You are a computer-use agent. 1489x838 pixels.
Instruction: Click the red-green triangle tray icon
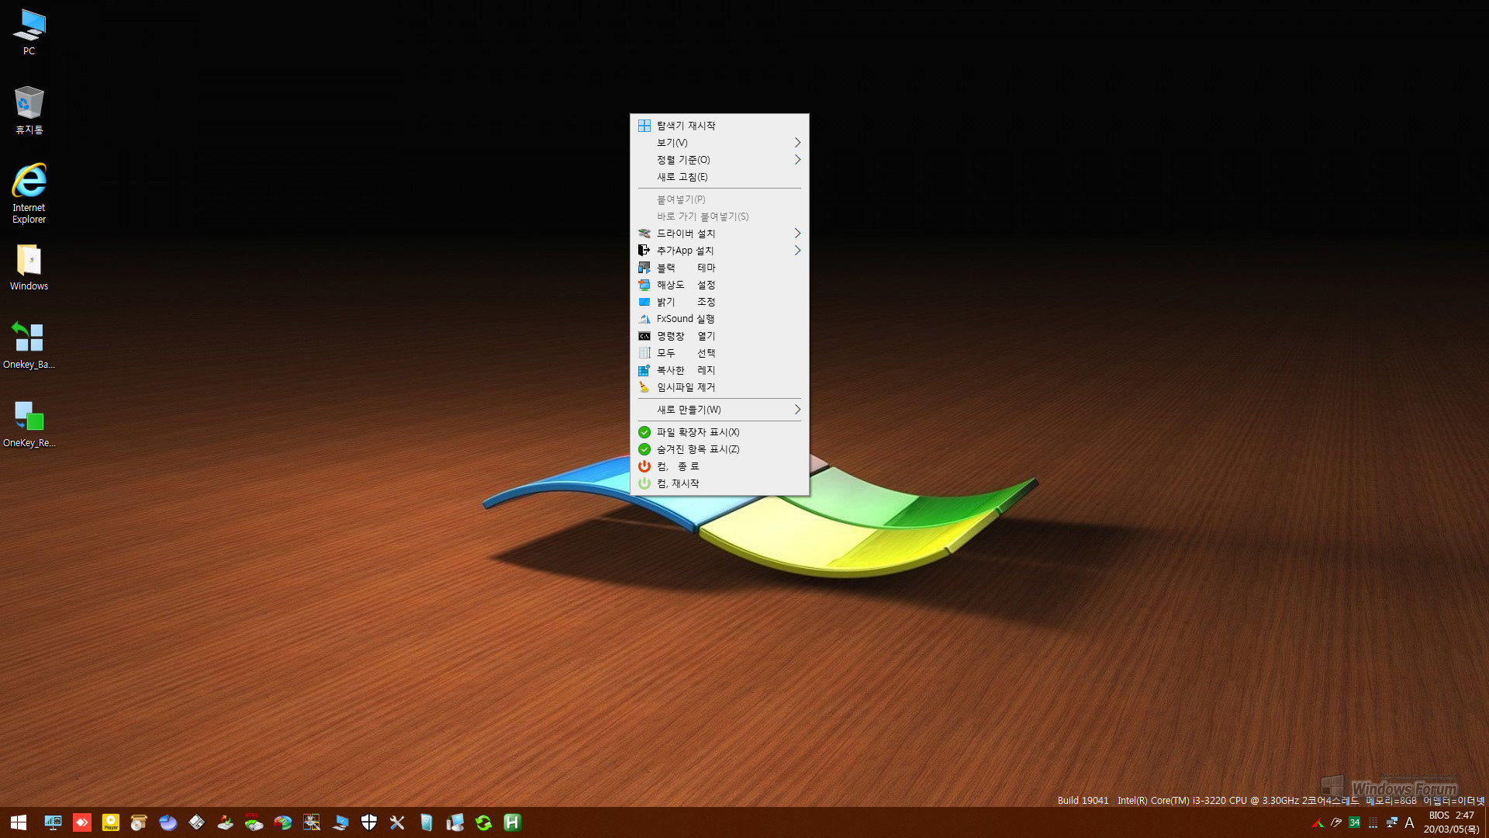click(x=1317, y=823)
